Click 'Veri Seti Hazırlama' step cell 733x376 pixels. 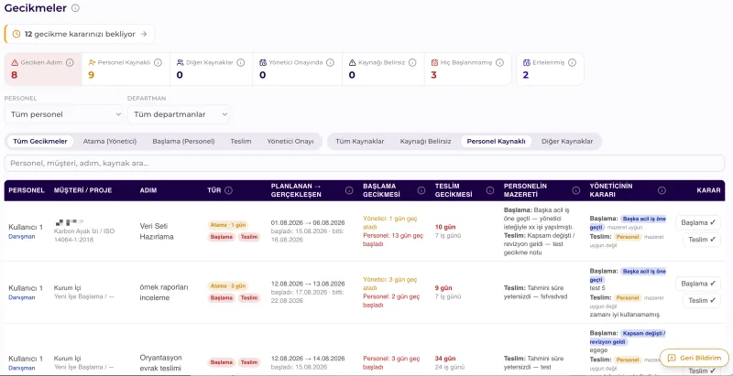click(x=157, y=231)
